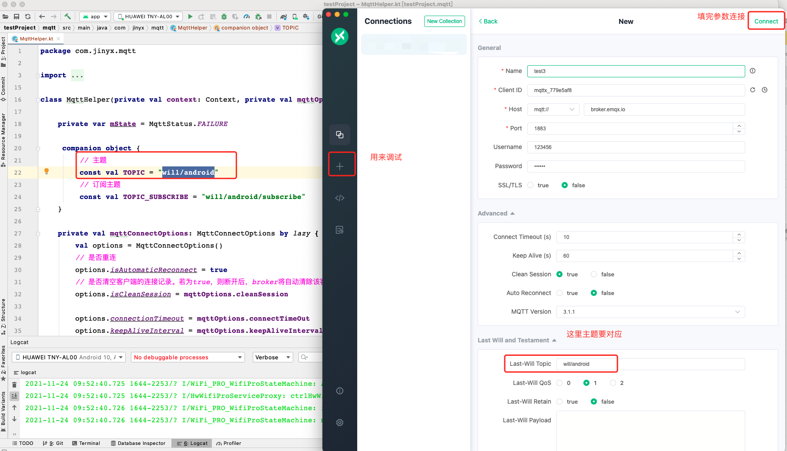Set SSL/TLS to false
Viewport: 787px width, 451px height.
tap(565, 185)
